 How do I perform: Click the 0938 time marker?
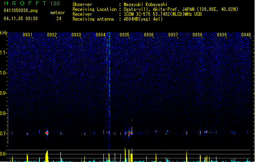coord(197,35)
